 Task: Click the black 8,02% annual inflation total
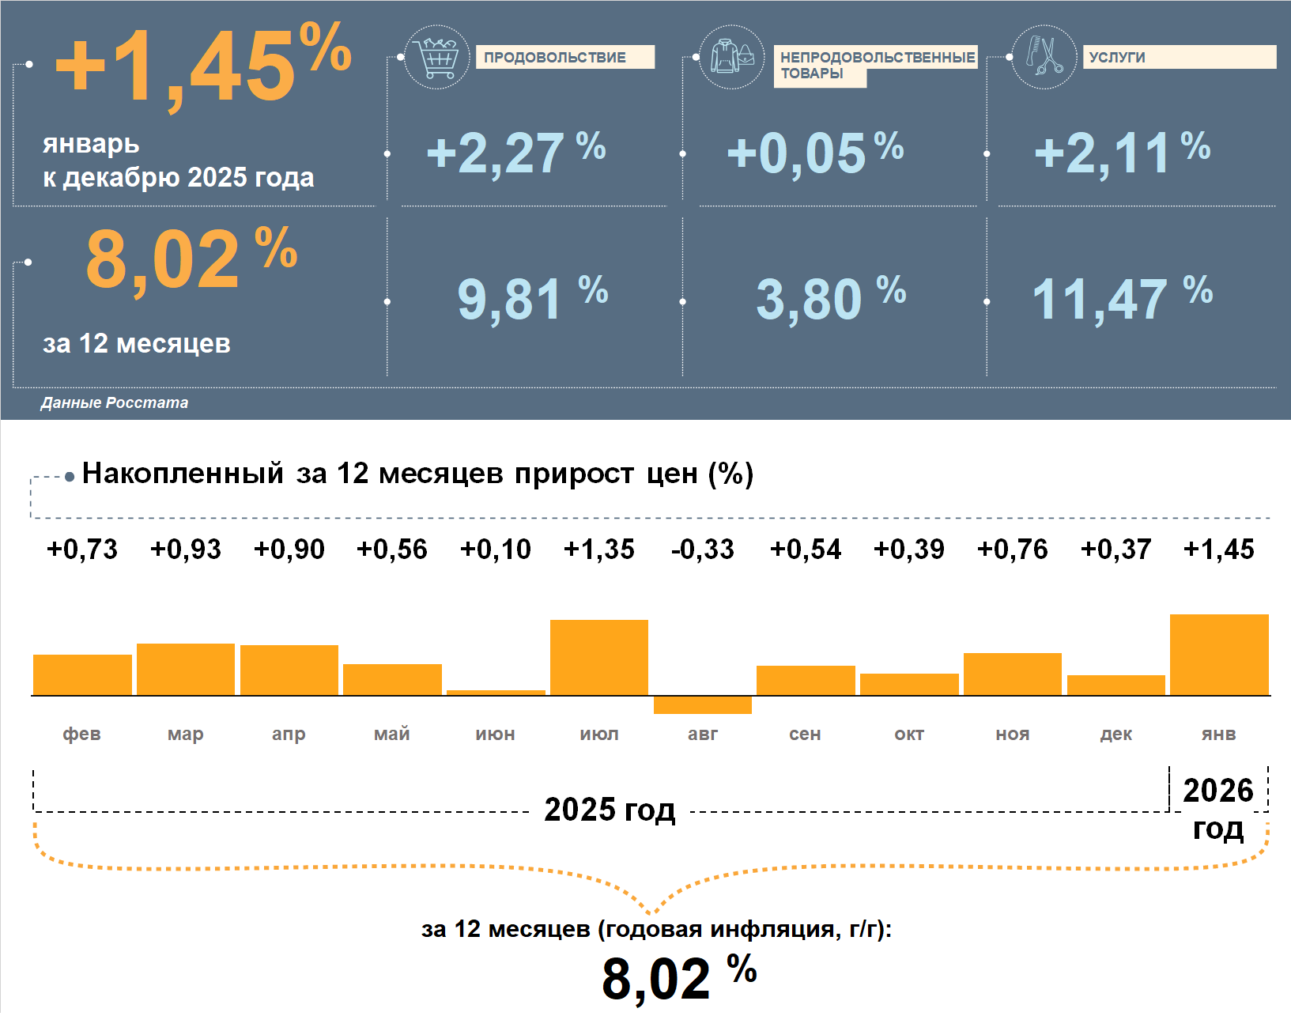click(678, 976)
